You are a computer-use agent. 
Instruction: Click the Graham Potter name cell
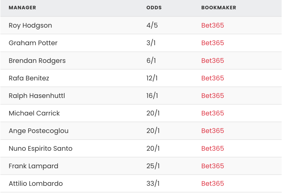(33, 43)
